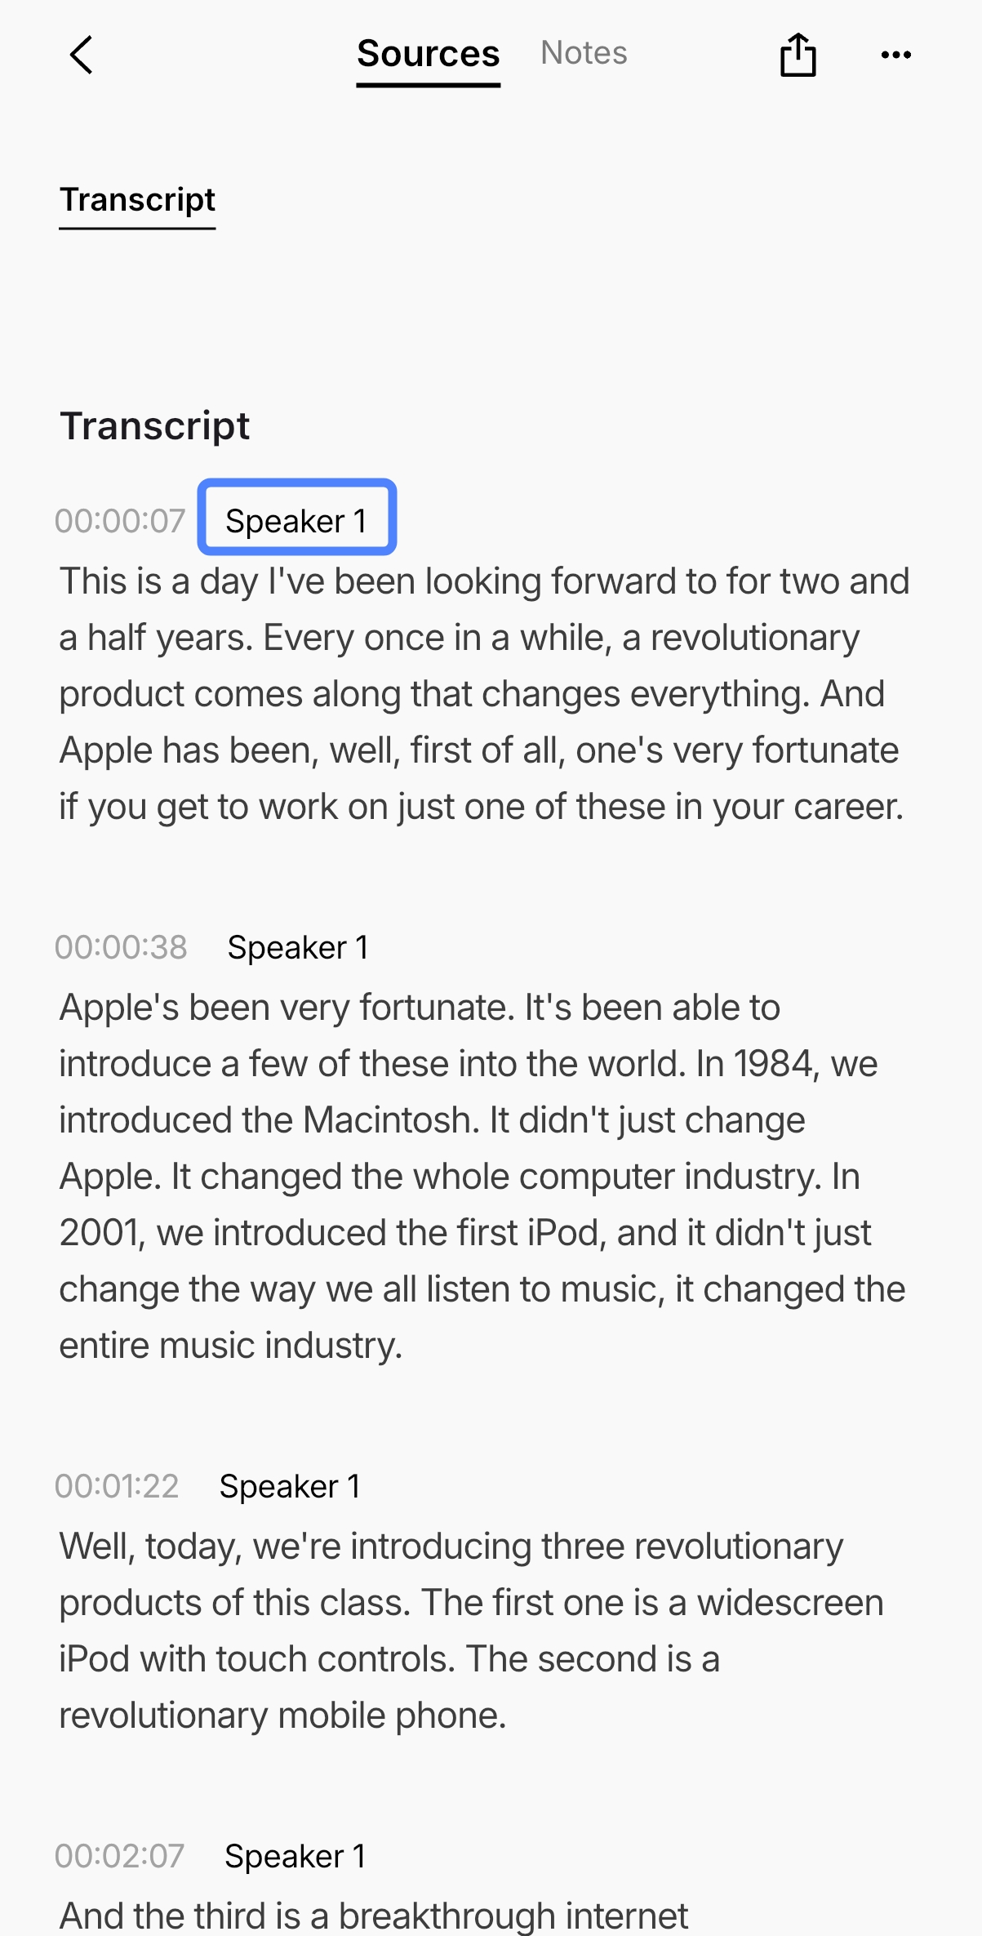Jump to timestamp 00:01:22
Viewport: 982px width, 1936px height.
117,1486
